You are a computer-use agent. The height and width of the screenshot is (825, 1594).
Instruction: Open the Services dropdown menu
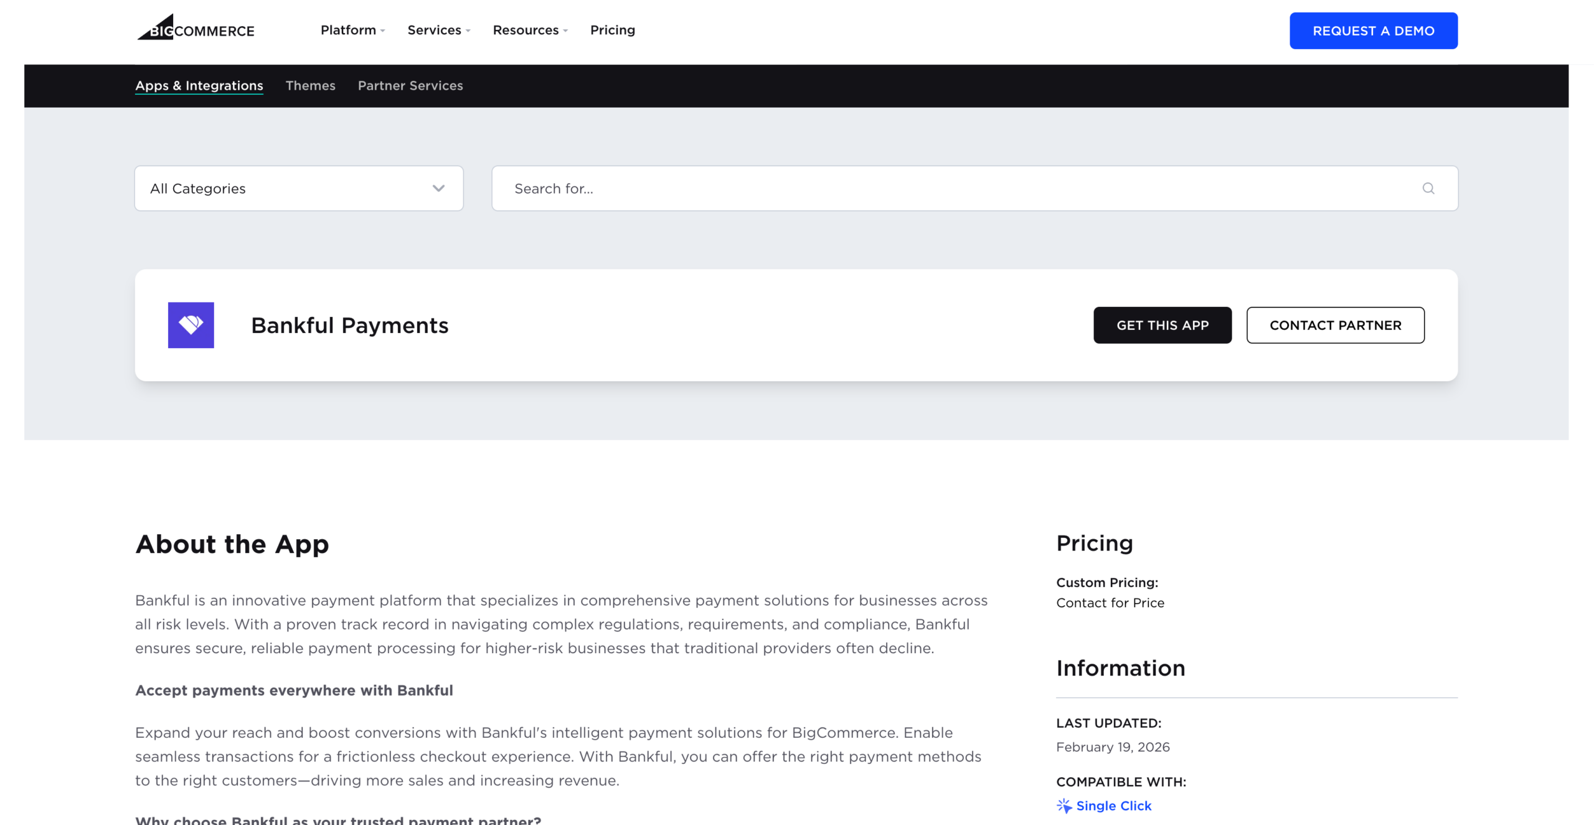[x=438, y=30]
